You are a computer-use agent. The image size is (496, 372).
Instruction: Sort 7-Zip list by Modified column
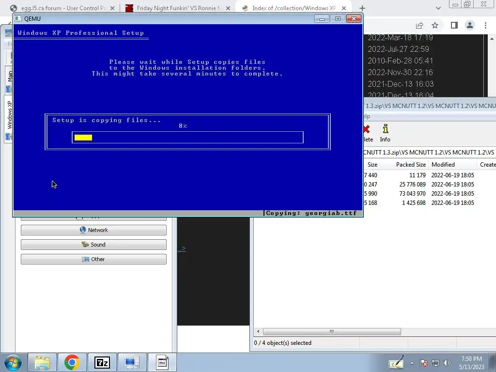452,165
